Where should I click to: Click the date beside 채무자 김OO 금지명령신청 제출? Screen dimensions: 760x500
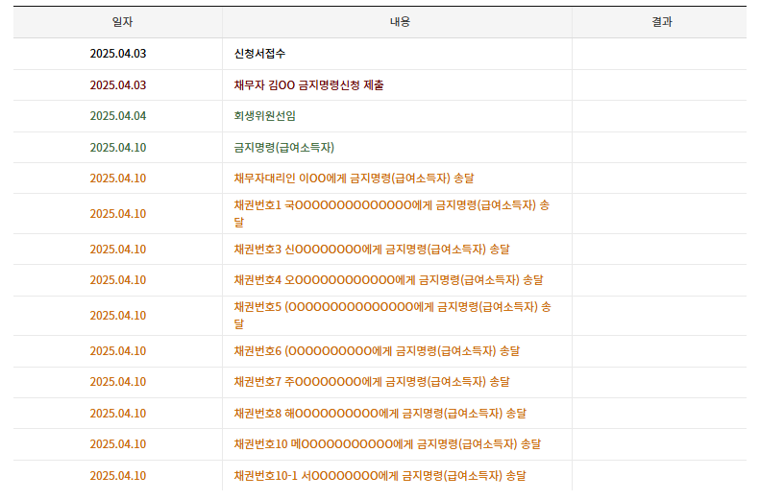click(x=118, y=85)
